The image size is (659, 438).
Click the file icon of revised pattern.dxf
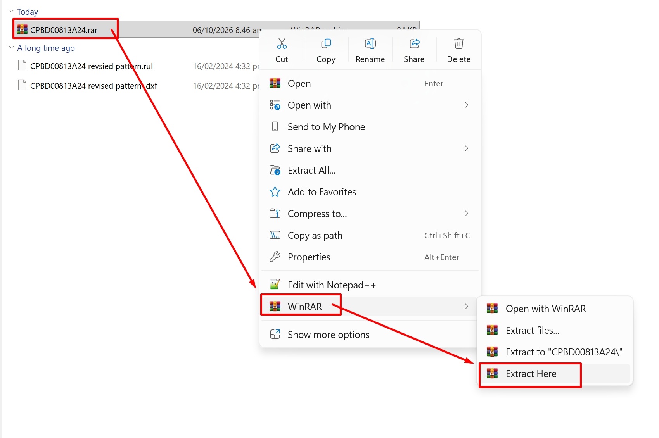pyautogui.click(x=22, y=85)
